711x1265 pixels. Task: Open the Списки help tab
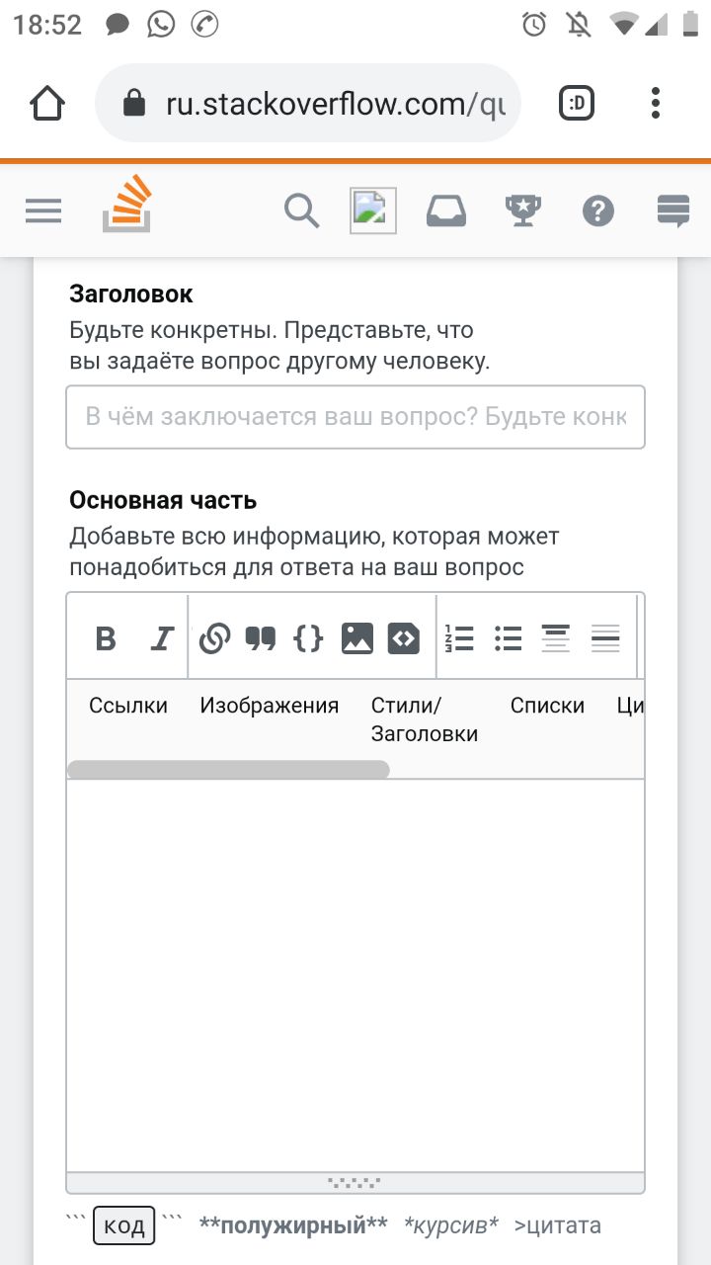click(x=547, y=706)
